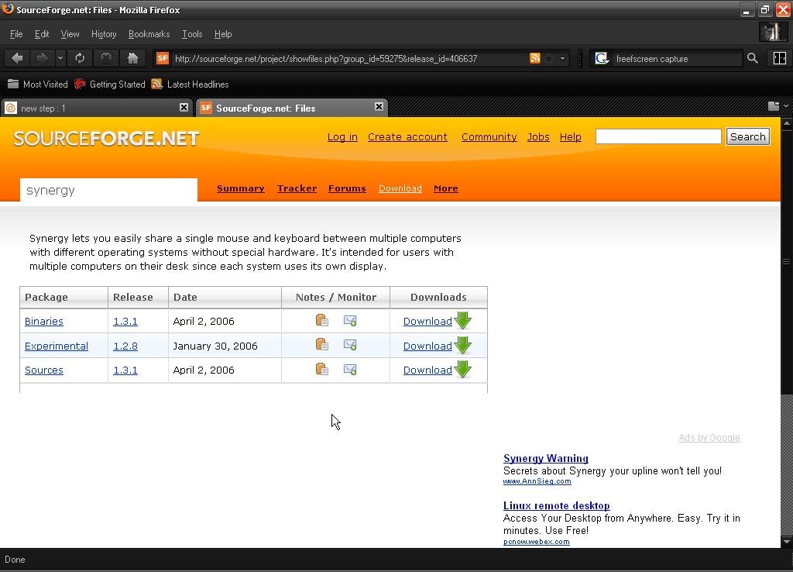Open the Create account link
Image resolution: width=793 pixels, height=572 pixels.
pos(407,136)
